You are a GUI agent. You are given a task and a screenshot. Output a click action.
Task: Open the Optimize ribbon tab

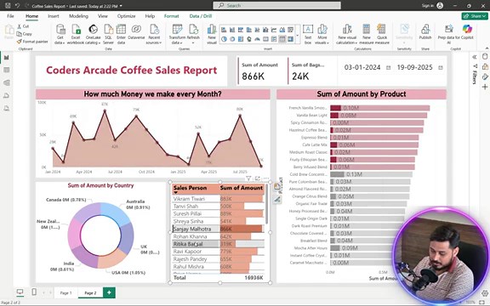pos(126,16)
